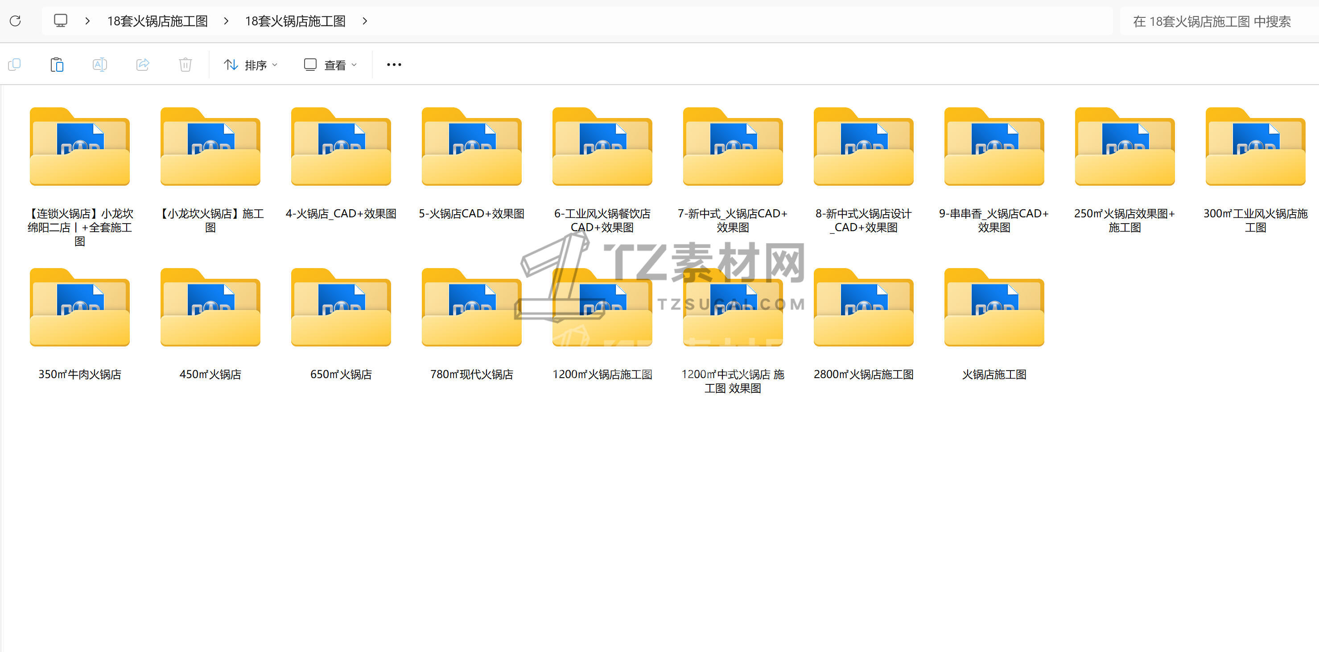
Task: Go to first 18套火锅店施工图 breadcrumb
Action: 157,21
